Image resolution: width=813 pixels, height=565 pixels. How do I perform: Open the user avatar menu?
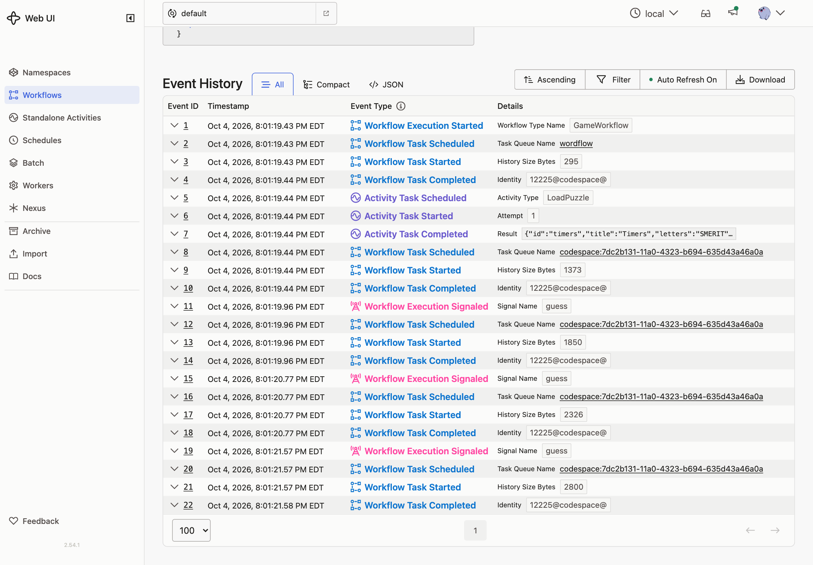tap(771, 13)
